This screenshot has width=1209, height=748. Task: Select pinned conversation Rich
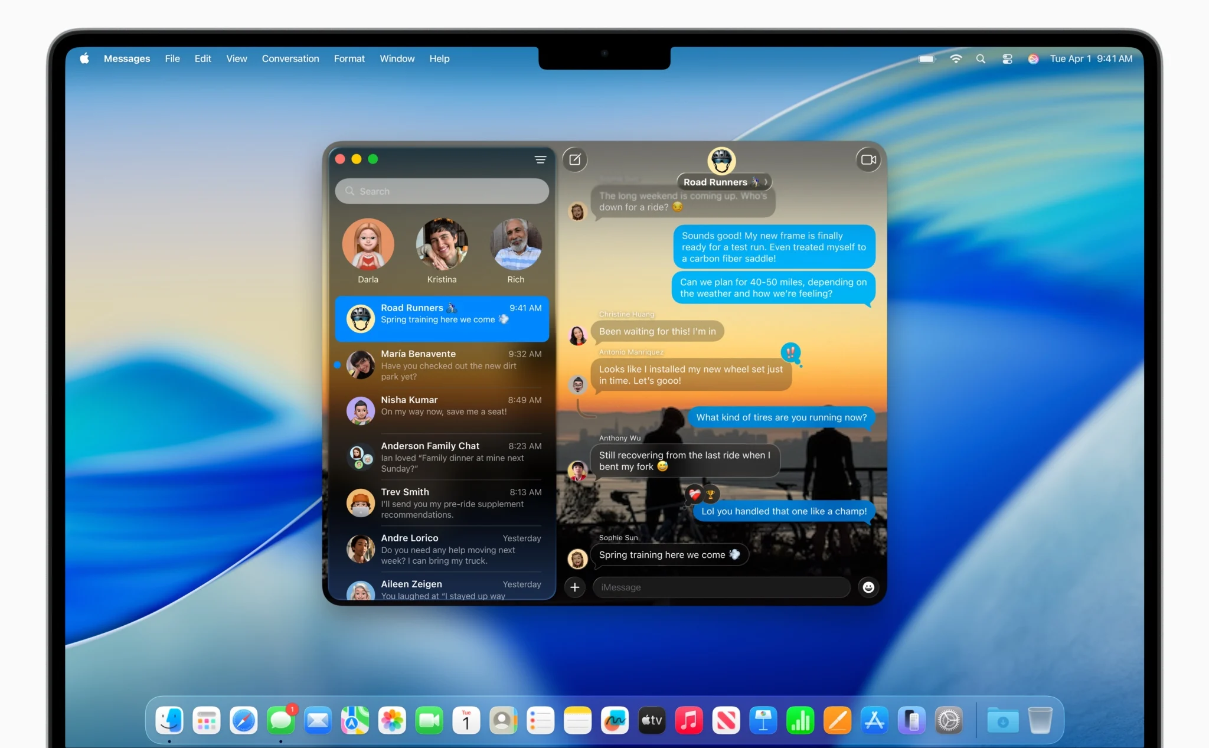(516, 251)
